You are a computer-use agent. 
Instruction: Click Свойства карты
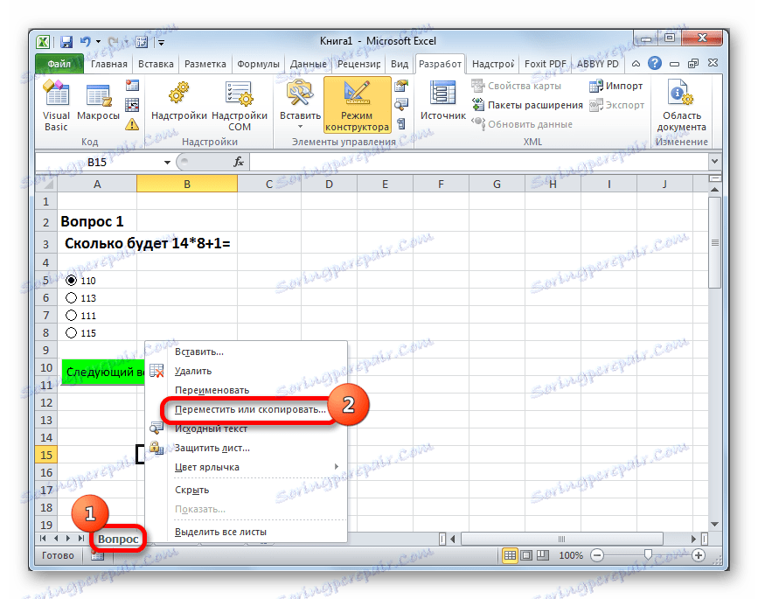(x=517, y=86)
